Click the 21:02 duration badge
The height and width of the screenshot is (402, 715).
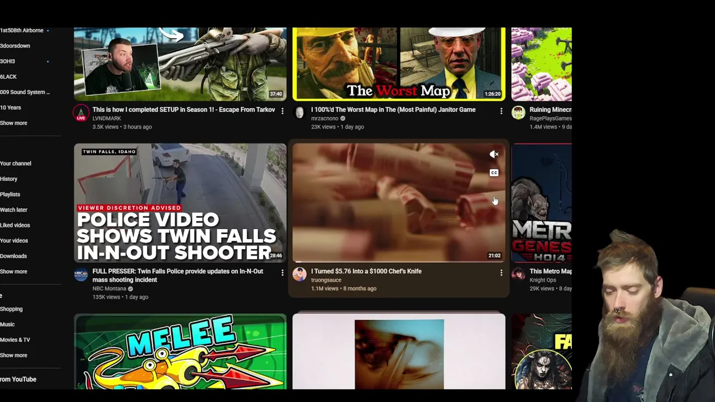(494, 256)
